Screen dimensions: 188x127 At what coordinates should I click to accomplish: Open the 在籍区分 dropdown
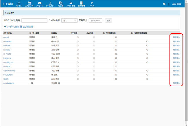(x=95, y=20)
